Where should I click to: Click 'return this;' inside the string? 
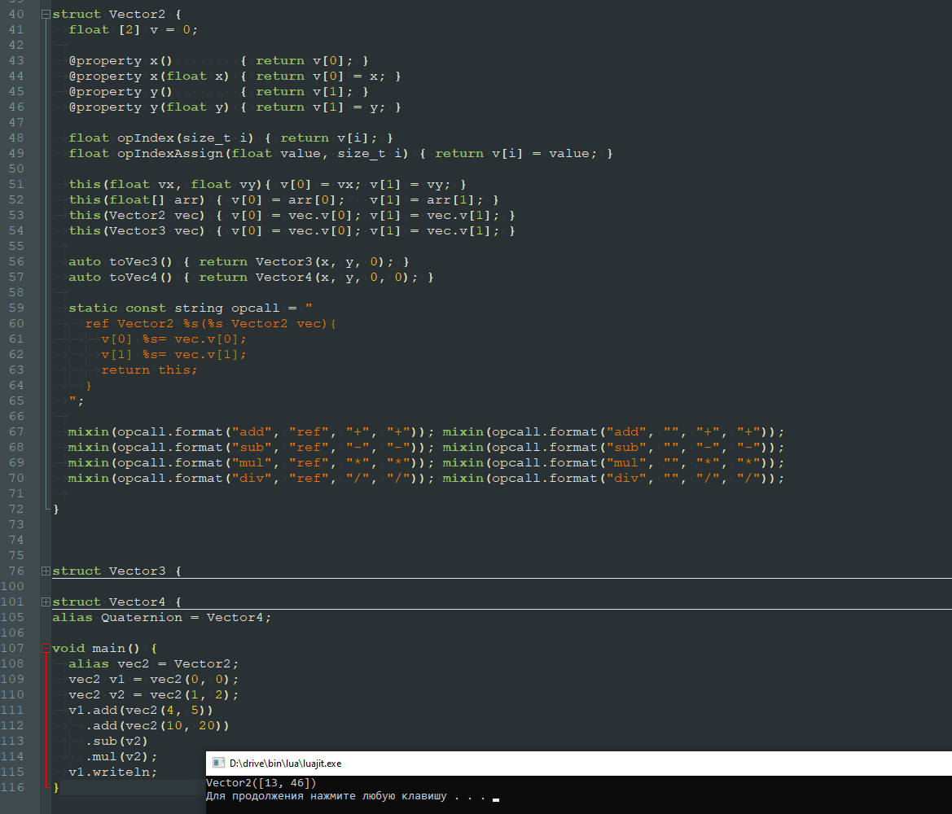(149, 370)
